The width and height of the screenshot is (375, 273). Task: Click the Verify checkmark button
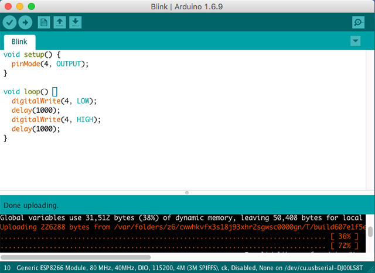coord(9,22)
